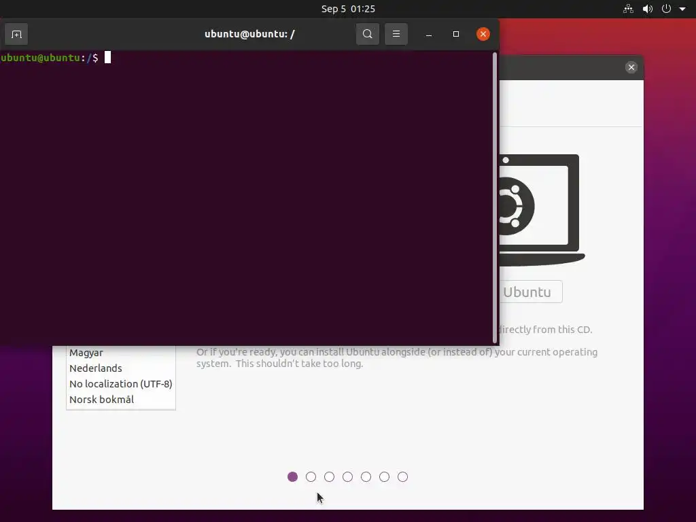Select Norsk bokmål language
696x522 pixels.
pyautogui.click(x=120, y=400)
